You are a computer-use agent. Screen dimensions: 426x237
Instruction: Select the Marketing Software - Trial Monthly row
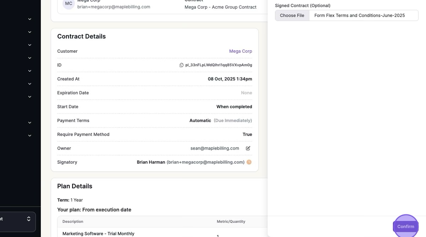tap(98, 233)
